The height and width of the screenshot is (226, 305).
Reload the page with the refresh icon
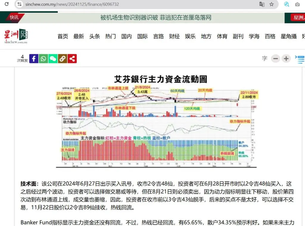point(7,4)
